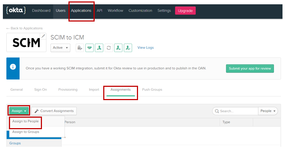Click the lock and key sign-on icon
The height and width of the screenshot is (155, 285).
pyautogui.click(x=80, y=48)
